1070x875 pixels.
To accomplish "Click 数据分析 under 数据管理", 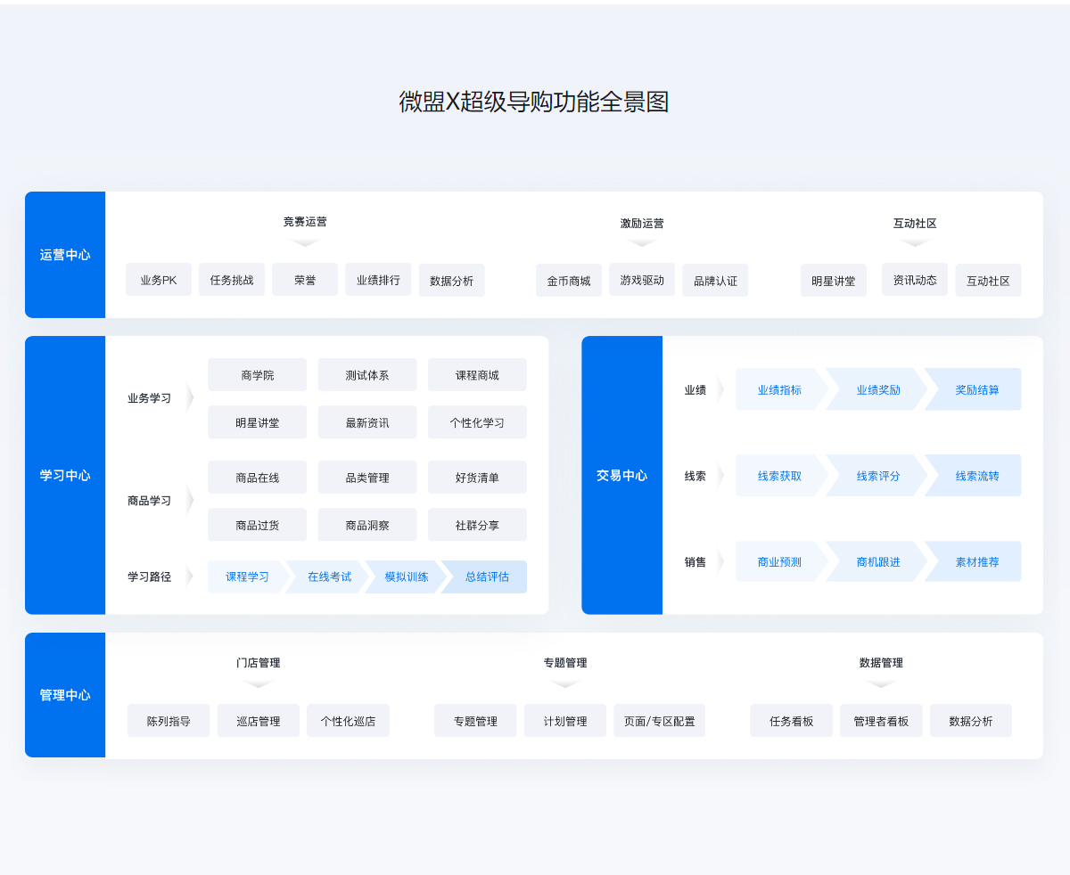I will (x=971, y=721).
